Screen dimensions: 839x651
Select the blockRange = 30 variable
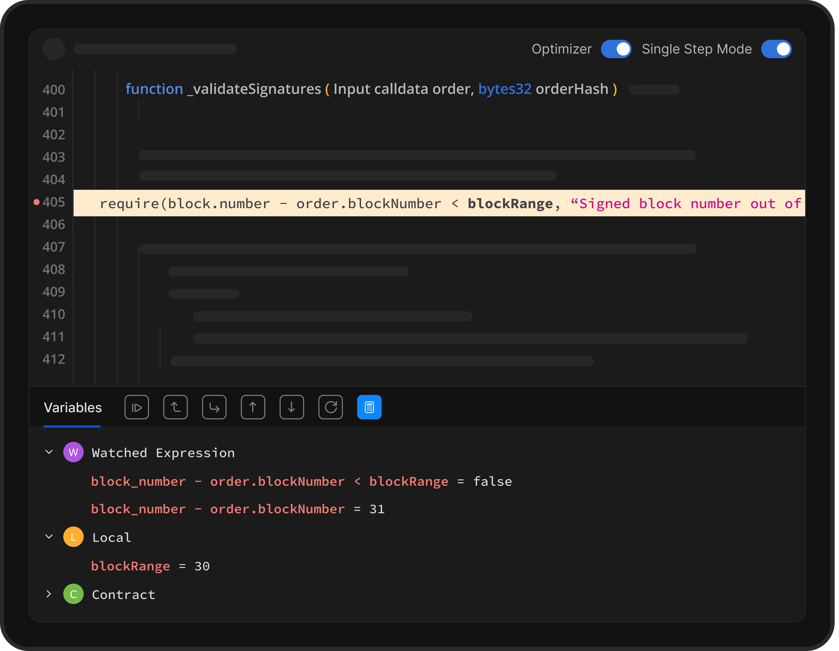[151, 566]
